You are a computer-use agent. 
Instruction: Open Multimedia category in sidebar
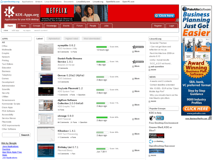[x=7, y=50]
